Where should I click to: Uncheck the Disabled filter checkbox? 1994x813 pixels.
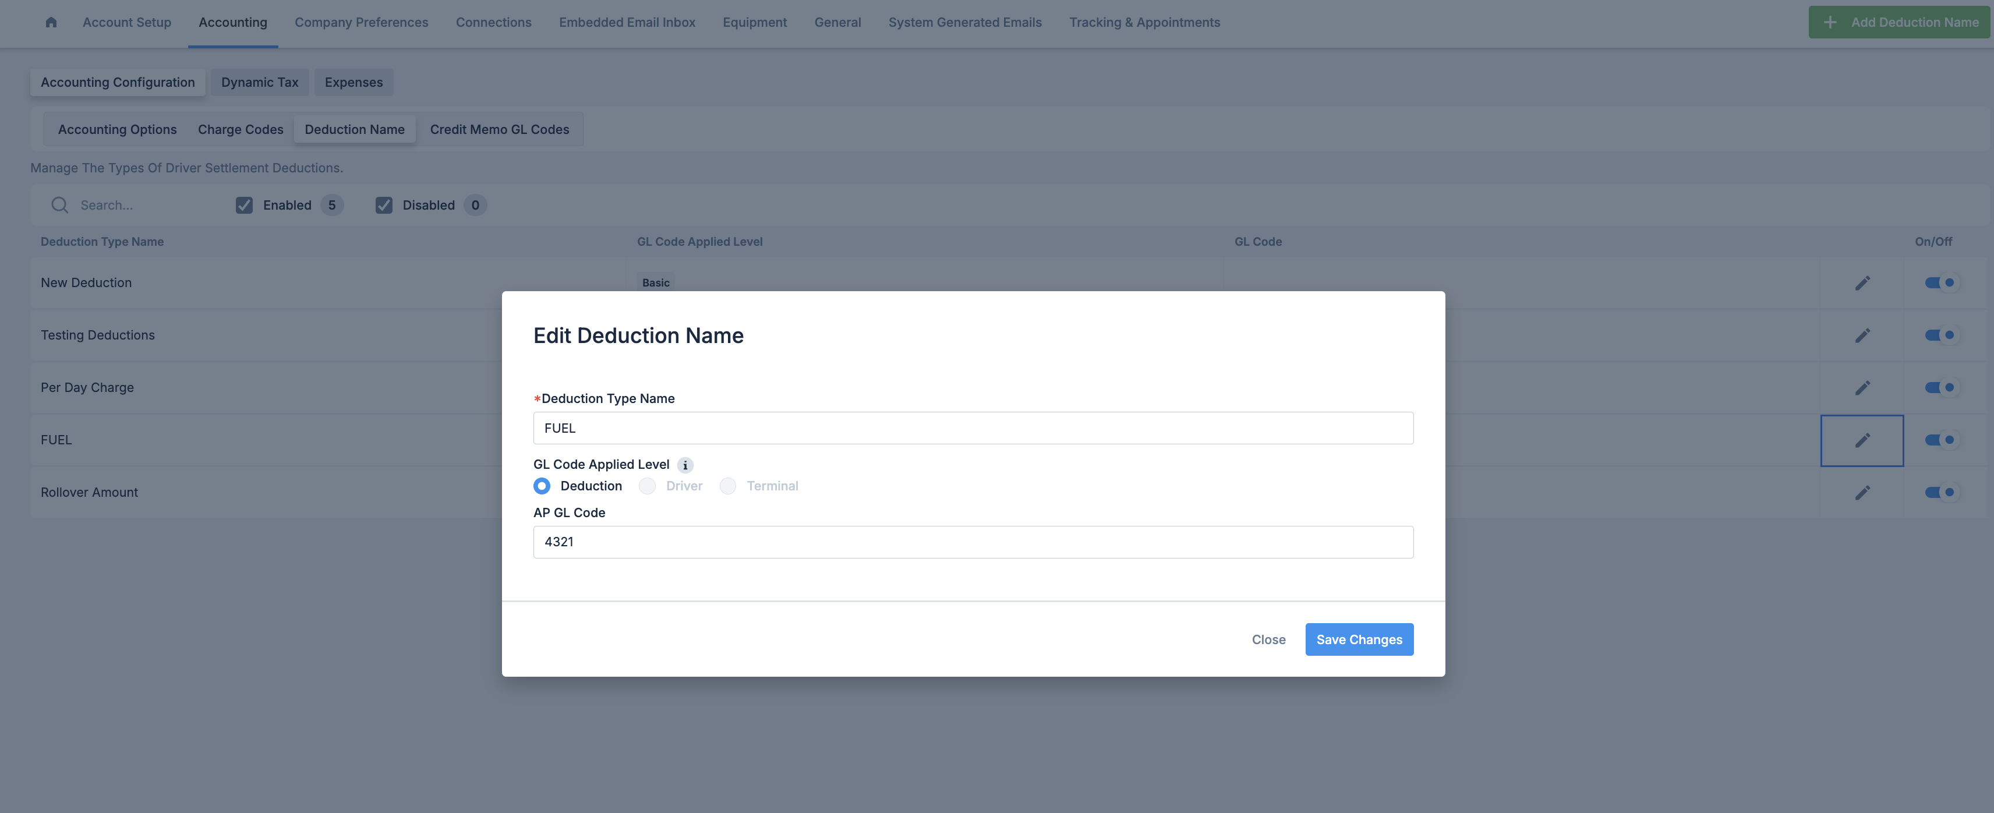click(x=383, y=205)
